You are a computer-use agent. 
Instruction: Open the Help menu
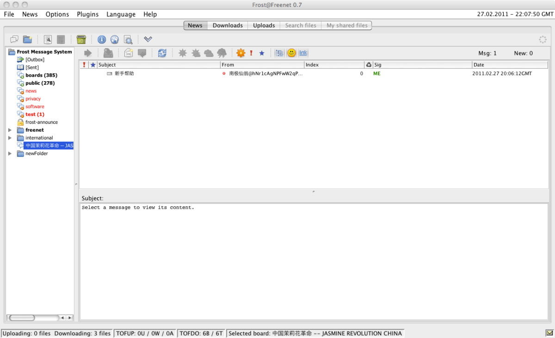(x=150, y=14)
